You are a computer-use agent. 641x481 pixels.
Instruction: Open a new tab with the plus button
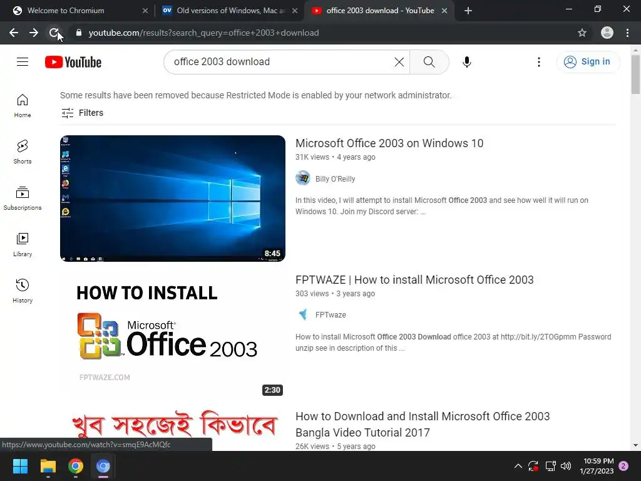468,11
